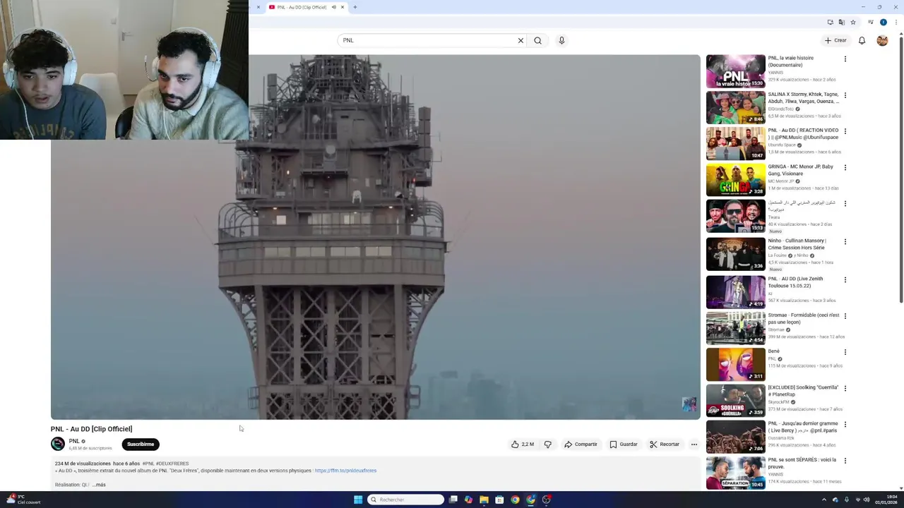Open options for 'PNL se sont SÉPARÉS'

pyautogui.click(x=845, y=461)
